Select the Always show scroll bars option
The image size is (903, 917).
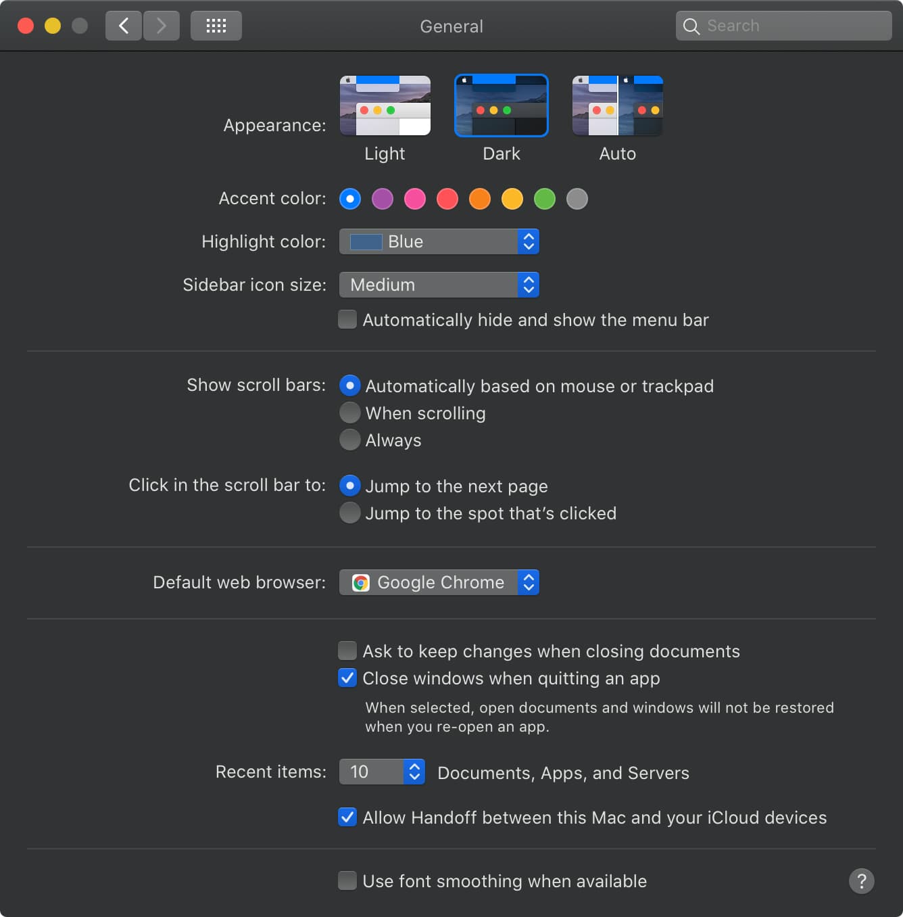[350, 440]
